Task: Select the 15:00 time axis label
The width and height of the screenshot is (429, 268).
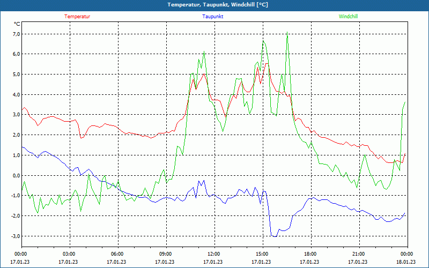Action: click(x=262, y=254)
